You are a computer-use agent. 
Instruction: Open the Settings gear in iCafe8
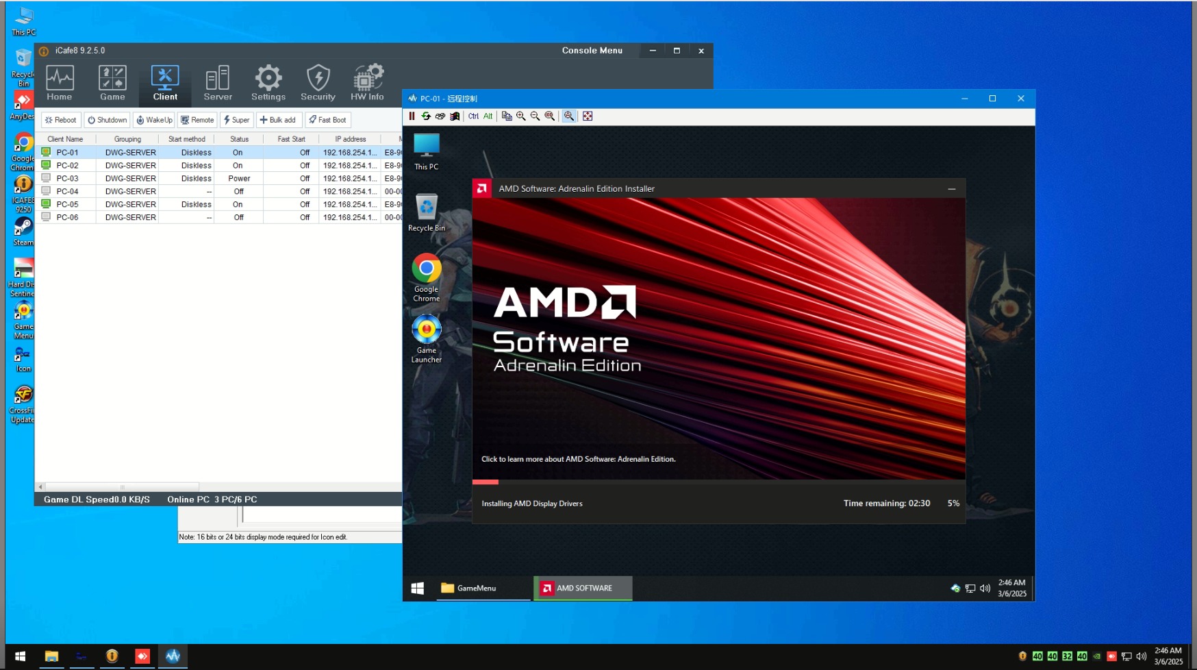pyautogui.click(x=268, y=84)
